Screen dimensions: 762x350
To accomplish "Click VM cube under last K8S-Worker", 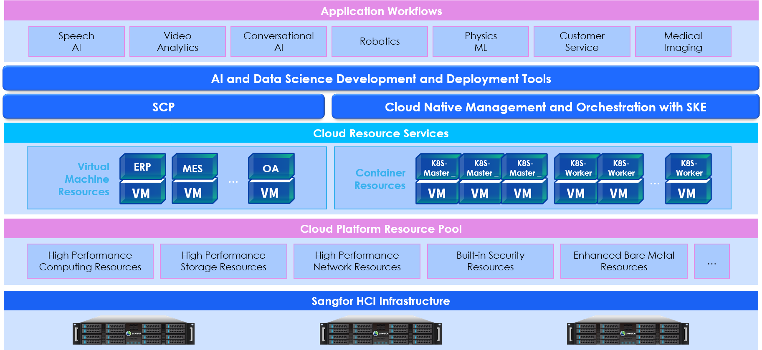I will tap(688, 192).
